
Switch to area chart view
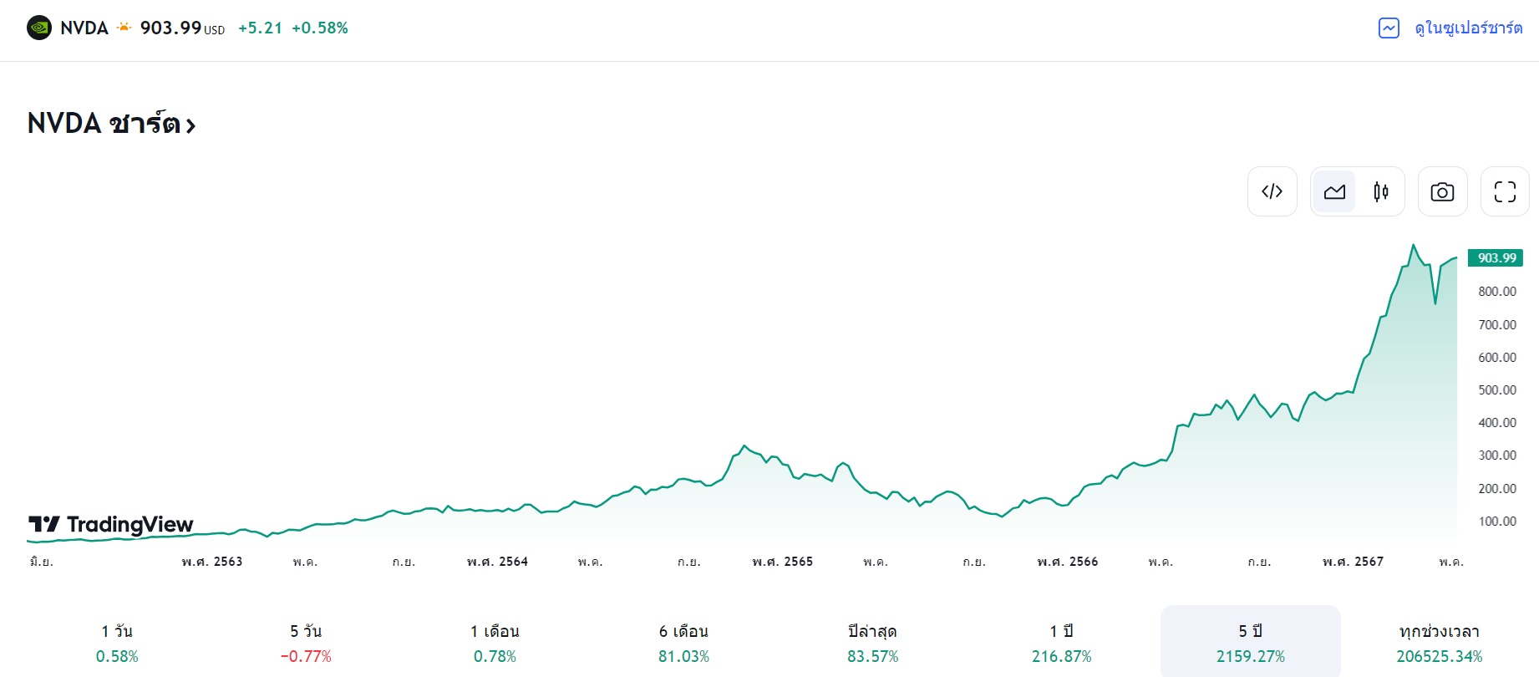1334,191
